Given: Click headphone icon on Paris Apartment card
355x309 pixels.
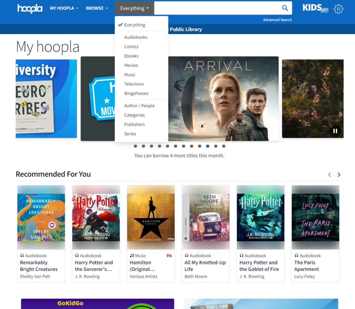Looking at the screenshot, I should pyautogui.click(x=296, y=256).
